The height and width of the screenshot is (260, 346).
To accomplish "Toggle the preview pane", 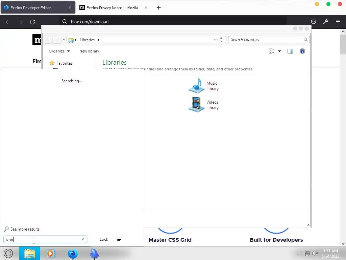I will 290,51.
